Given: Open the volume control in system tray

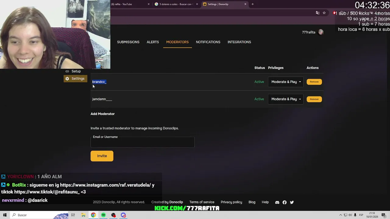Looking at the screenshot, I should (x=350, y=215).
